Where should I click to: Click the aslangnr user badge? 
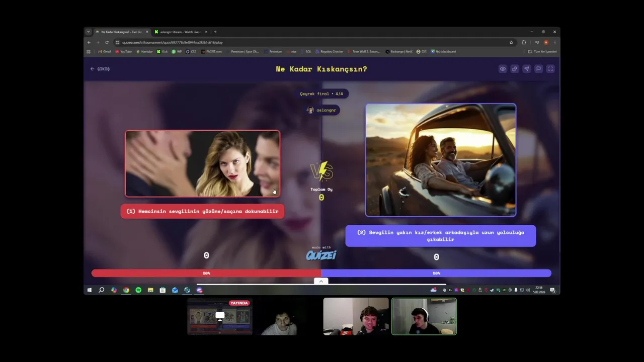pos(321,110)
